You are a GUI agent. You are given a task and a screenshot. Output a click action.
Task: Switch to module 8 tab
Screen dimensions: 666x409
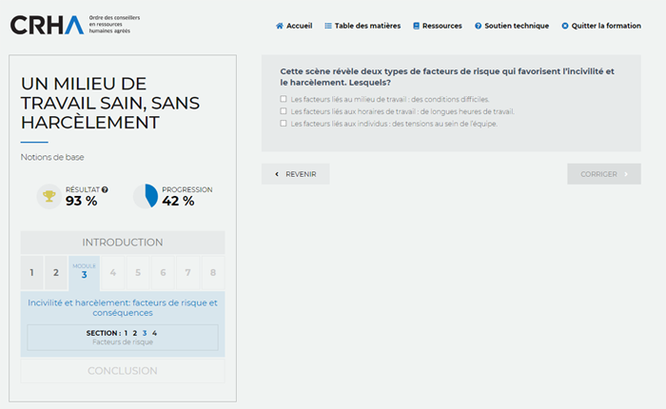(x=213, y=273)
